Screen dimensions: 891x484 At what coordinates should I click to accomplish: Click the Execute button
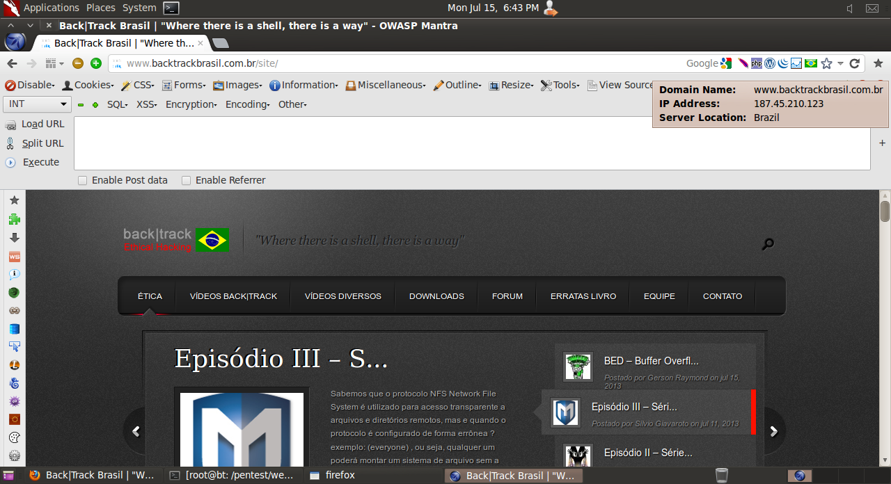[x=33, y=162]
